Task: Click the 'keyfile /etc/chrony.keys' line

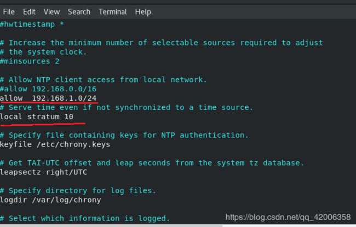Action: point(55,144)
